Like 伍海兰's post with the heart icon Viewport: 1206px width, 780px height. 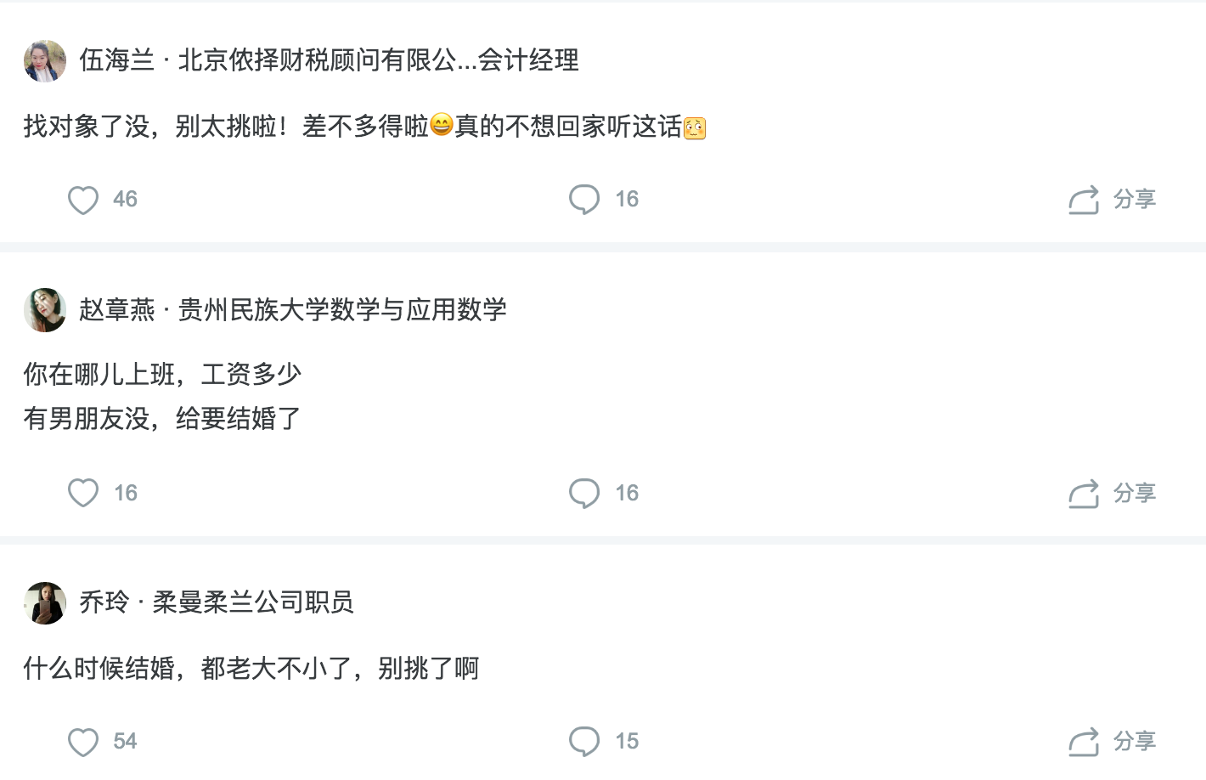[x=83, y=200]
